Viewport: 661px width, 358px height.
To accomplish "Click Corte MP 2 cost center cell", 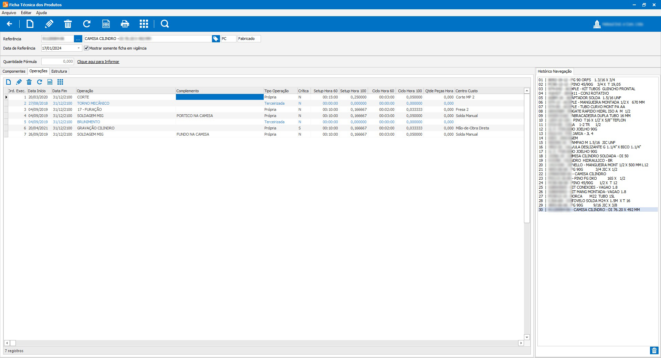I will point(489,97).
